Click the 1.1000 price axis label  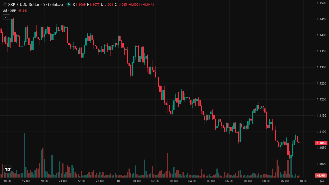(x=321, y=164)
